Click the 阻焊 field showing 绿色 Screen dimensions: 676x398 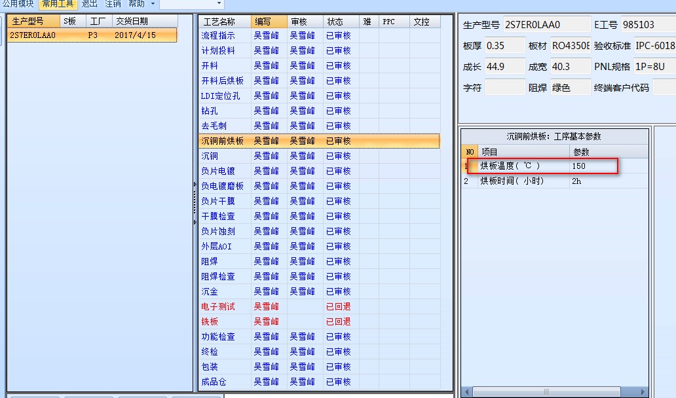click(x=571, y=88)
